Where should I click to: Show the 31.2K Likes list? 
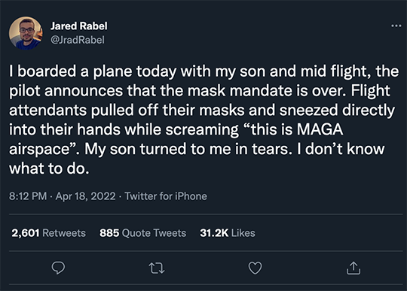coord(228,233)
